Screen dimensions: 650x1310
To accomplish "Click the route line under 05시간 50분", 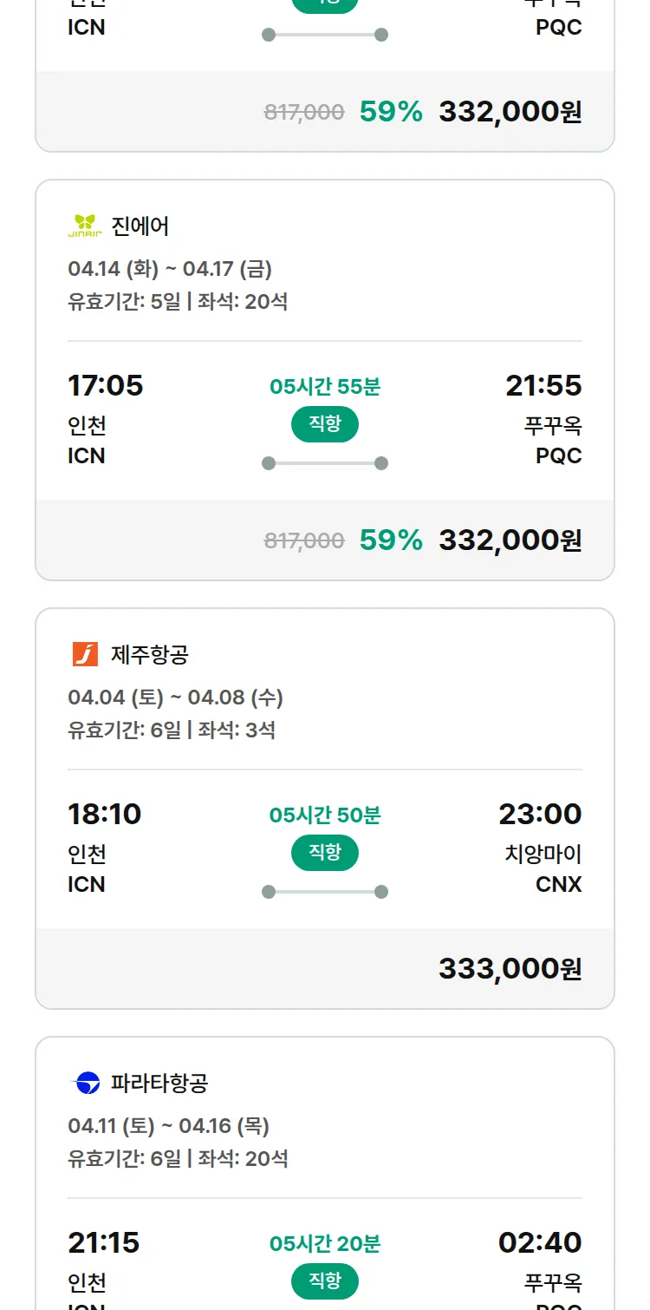I will pos(325,892).
